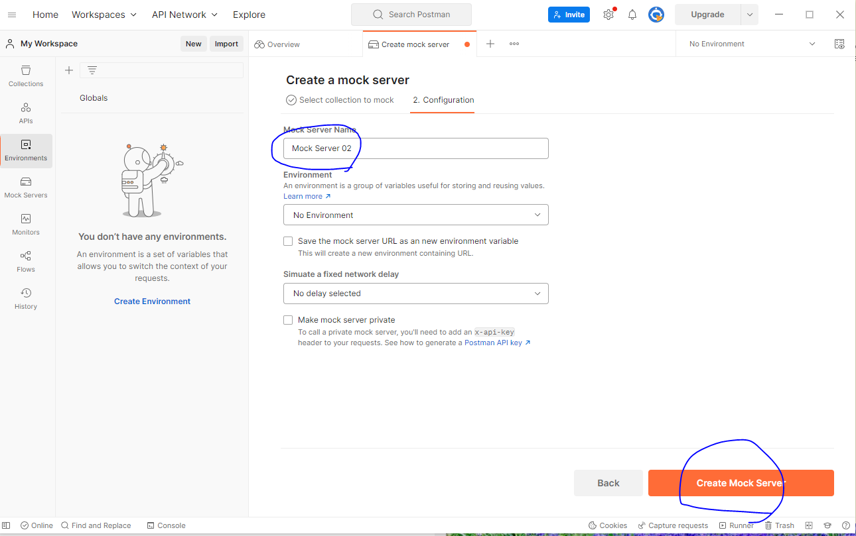Viewport: 856px width, 536px height.
Task: Open the No delay selected dropdown
Action: click(416, 294)
